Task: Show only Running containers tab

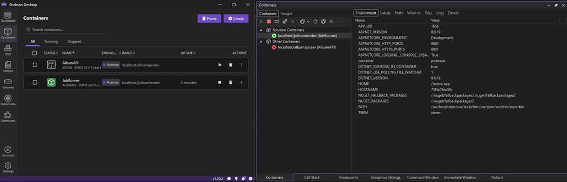Action: click(x=51, y=41)
